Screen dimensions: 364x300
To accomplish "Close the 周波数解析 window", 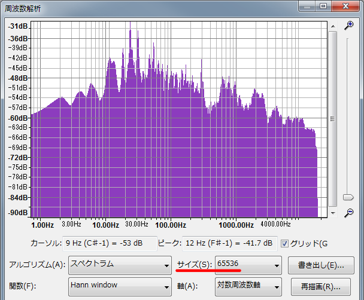I will tap(345, 6).
